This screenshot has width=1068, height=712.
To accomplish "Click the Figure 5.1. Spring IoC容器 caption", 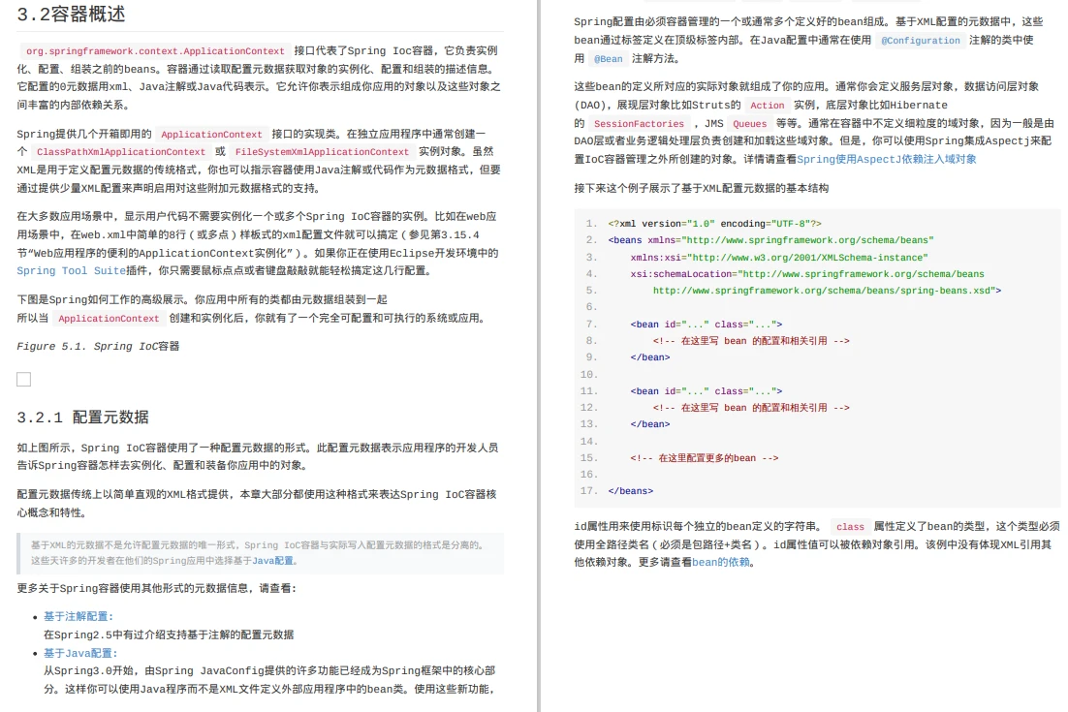I will point(98,347).
